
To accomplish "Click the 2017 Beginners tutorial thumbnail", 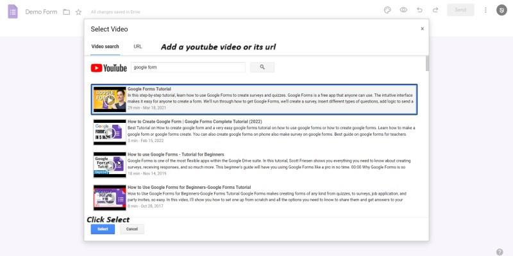I will (110, 198).
